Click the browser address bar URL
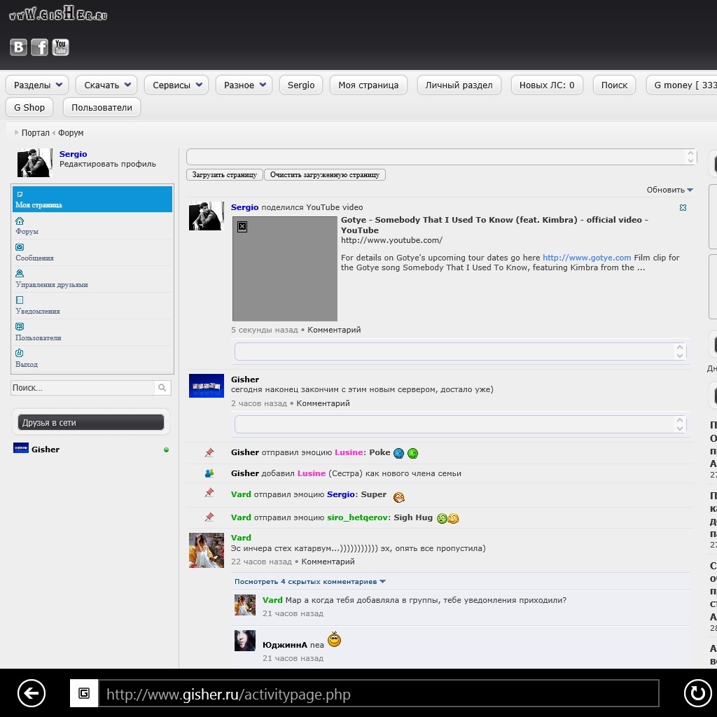 click(x=378, y=695)
